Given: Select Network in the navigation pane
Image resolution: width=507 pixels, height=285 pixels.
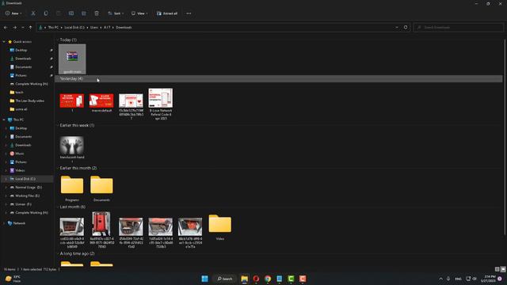Looking at the screenshot, I should pyautogui.click(x=19, y=223).
